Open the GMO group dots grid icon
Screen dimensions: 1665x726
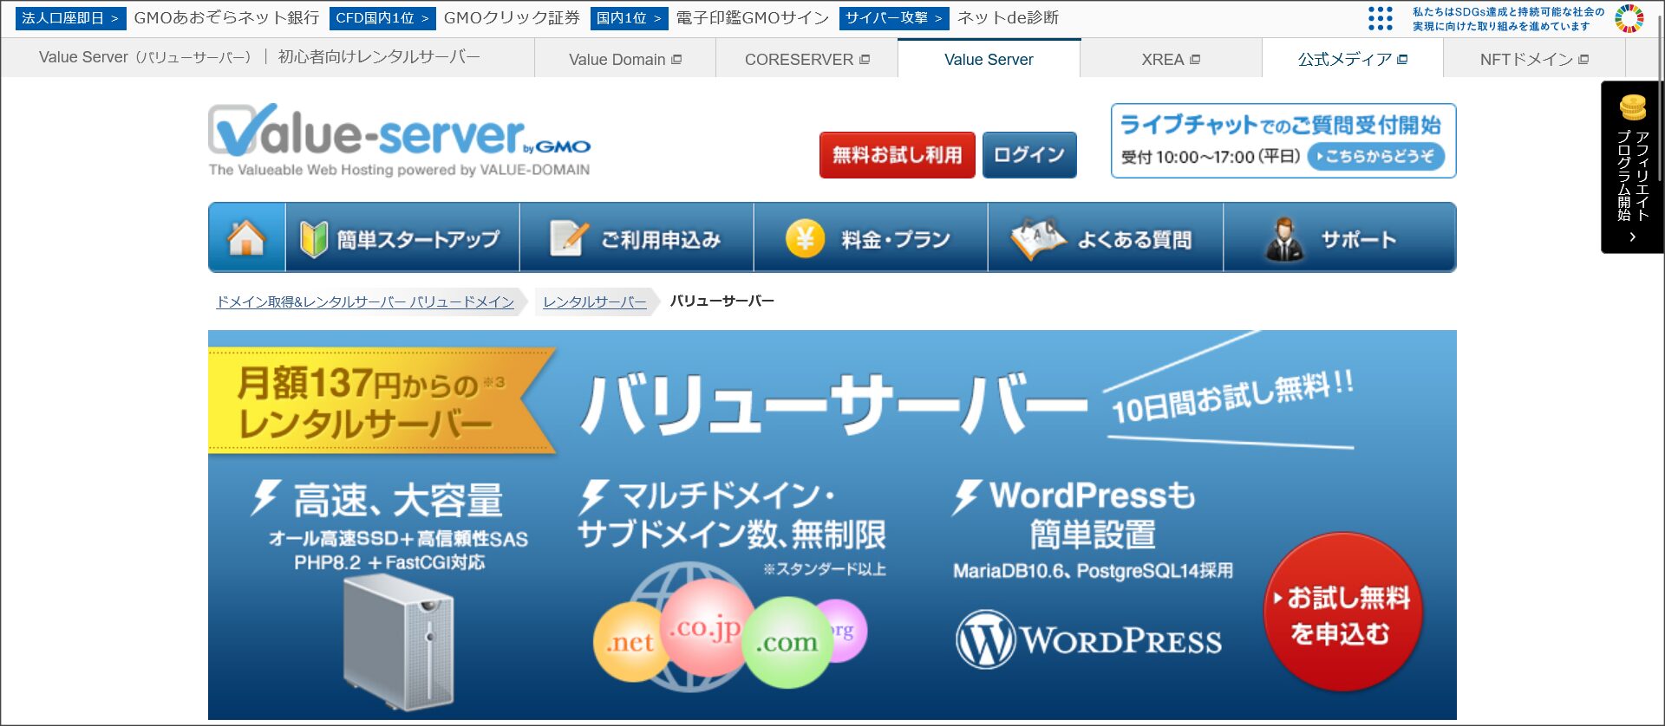pyautogui.click(x=1380, y=18)
